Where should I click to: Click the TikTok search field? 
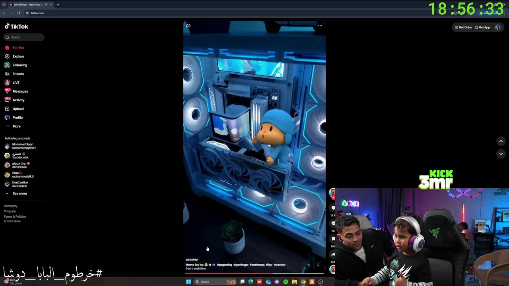pyautogui.click(x=25, y=37)
